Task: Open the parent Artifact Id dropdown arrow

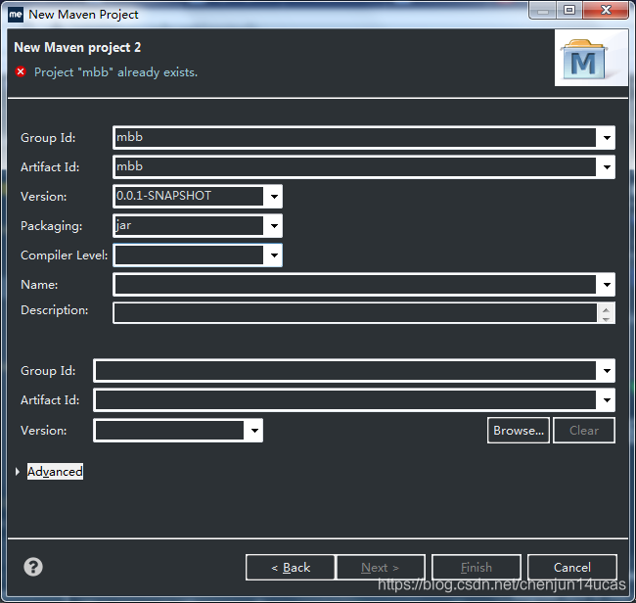Action: [607, 400]
